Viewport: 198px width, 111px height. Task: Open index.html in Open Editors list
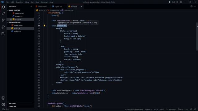(x=20, y=13)
